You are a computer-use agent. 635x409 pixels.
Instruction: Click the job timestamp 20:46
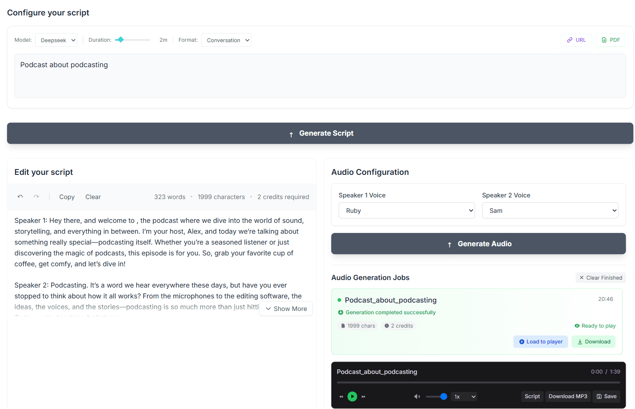(606, 299)
